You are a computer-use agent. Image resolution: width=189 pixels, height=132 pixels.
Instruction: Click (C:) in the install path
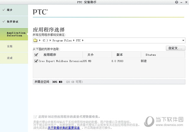[45, 41]
